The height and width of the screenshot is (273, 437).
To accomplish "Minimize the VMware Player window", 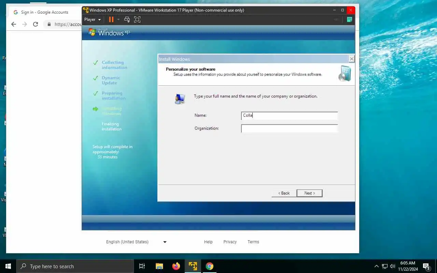I will pyautogui.click(x=335, y=10).
